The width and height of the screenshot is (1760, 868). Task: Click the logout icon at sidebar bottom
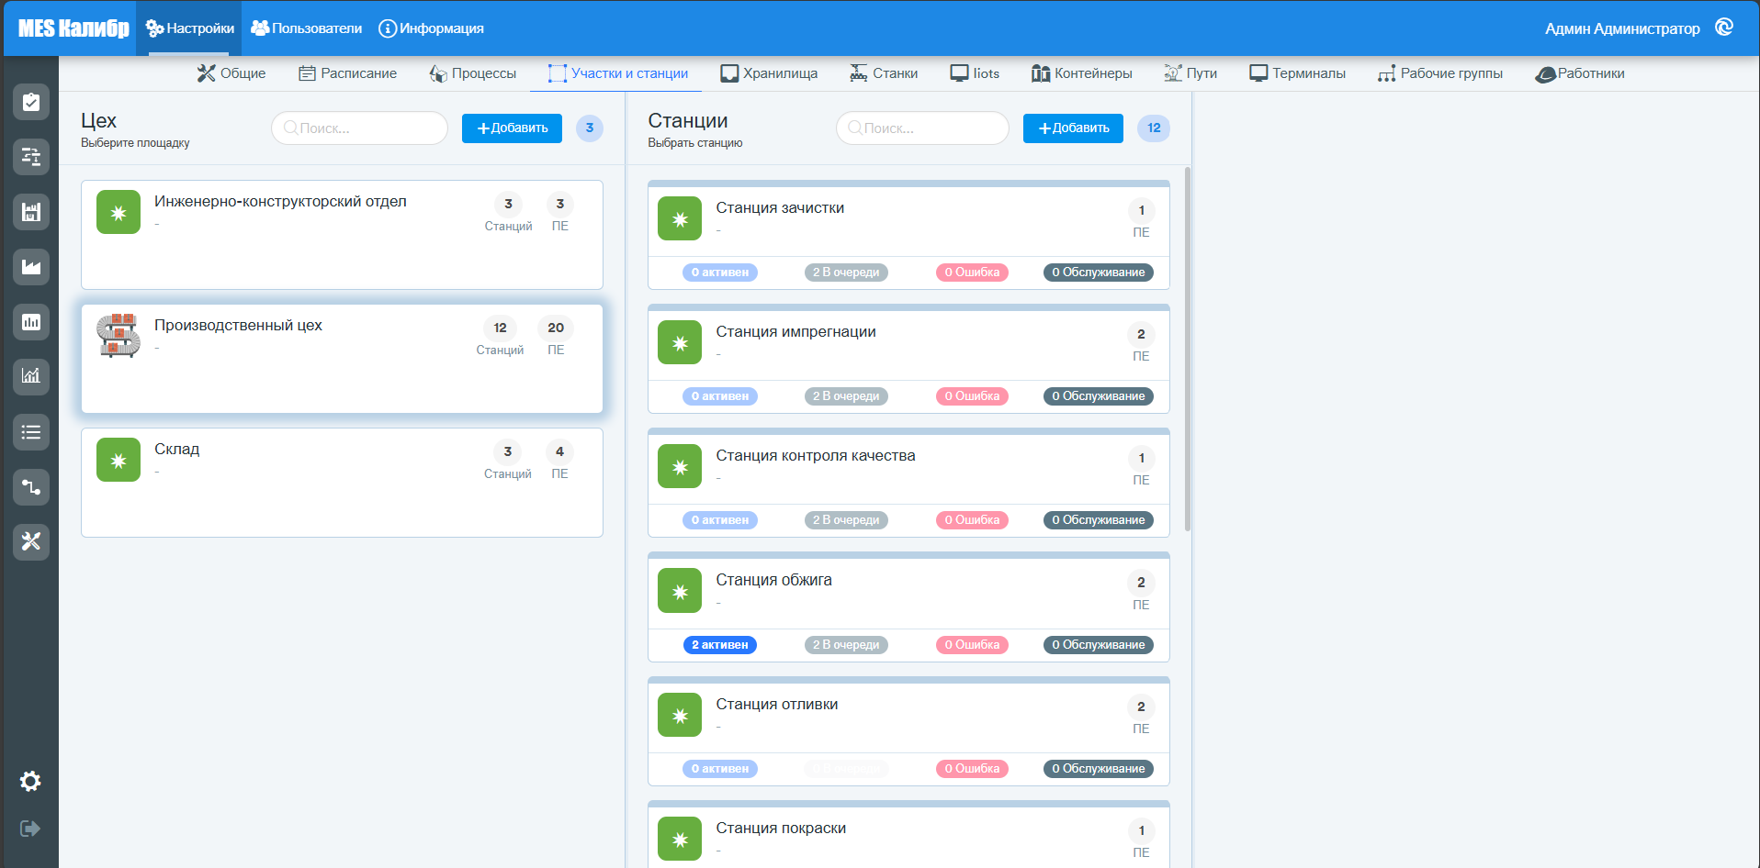click(x=30, y=829)
